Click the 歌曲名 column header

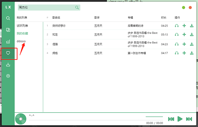point(56,17)
